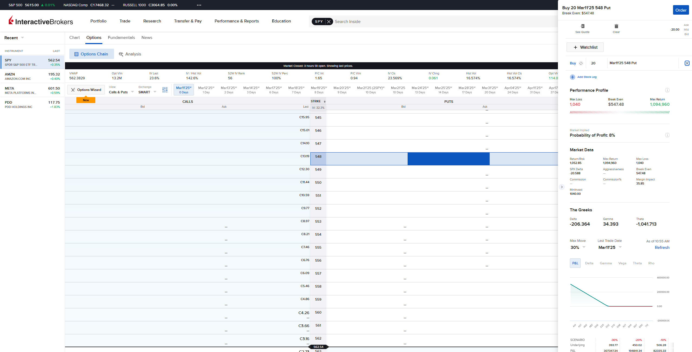Select the Theta chart tab
Image resolution: width=692 pixels, height=352 pixels.
coord(637,263)
